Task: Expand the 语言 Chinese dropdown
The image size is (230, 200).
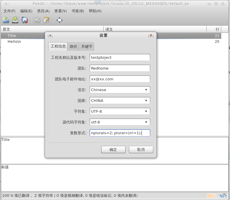Action: pyautogui.click(x=120, y=90)
